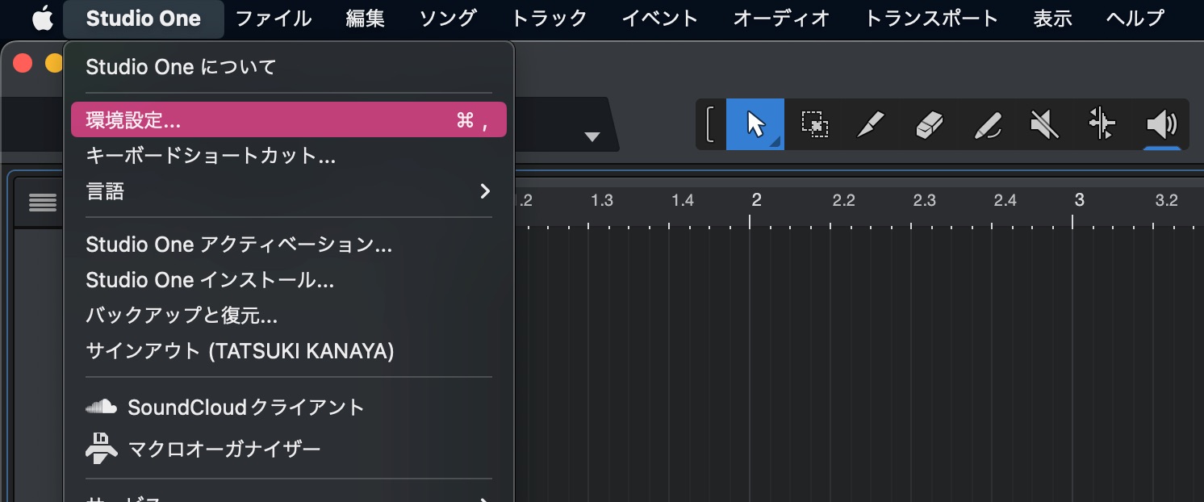The image size is (1204, 502).
Task: Open キーボードショートカット...
Action: [289, 156]
